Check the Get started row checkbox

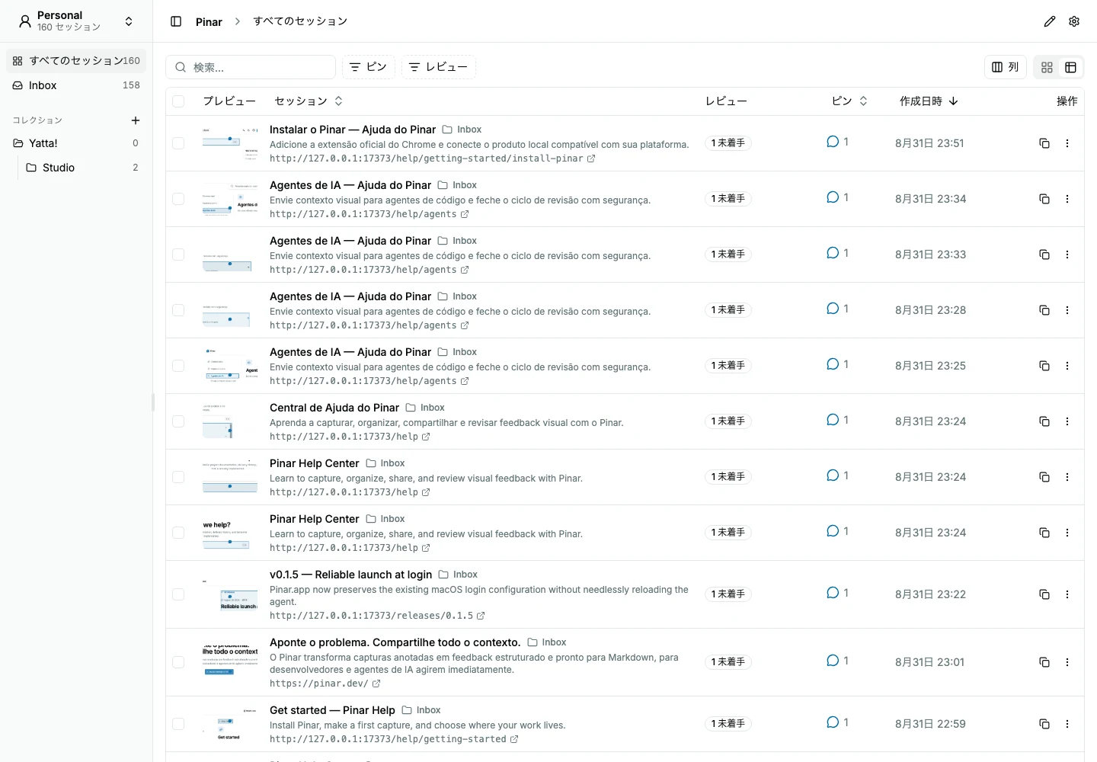[x=178, y=724]
